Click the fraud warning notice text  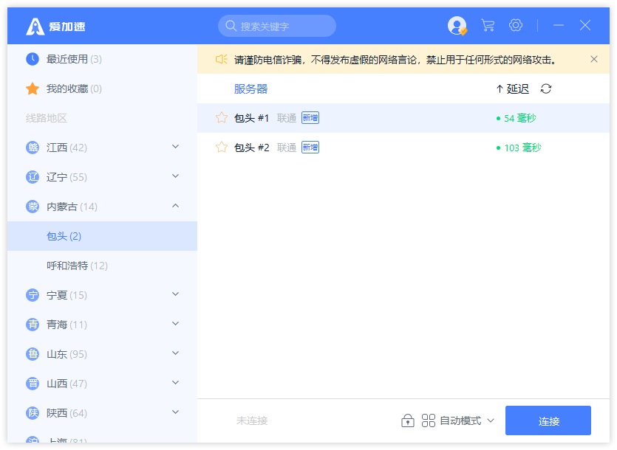click(395, 60)
